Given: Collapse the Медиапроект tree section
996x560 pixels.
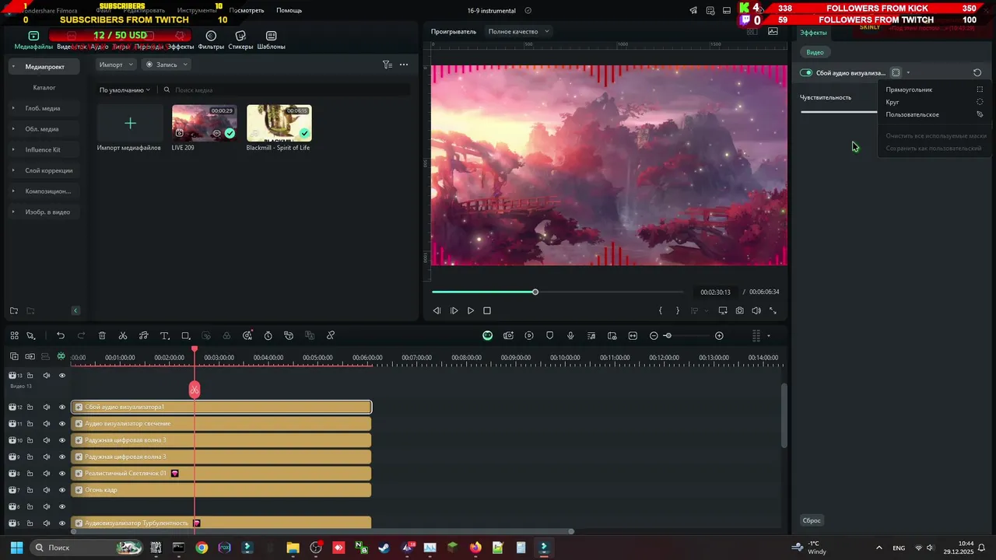Looking at the screenshot, I should point(12,67).
